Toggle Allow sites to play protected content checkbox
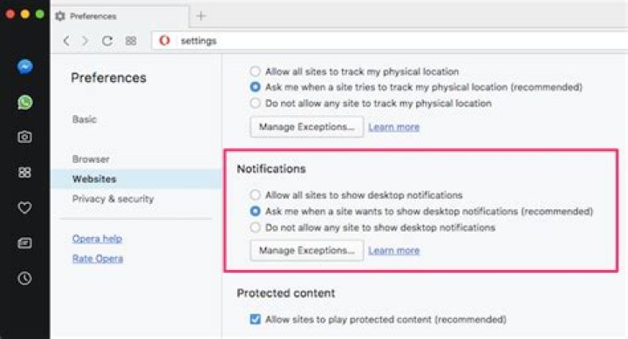 coord(255,319)
